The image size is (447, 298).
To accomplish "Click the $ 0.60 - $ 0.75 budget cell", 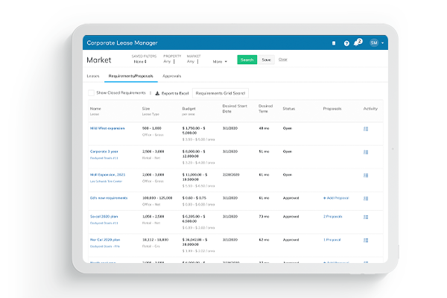I will (x=194, y=198).
